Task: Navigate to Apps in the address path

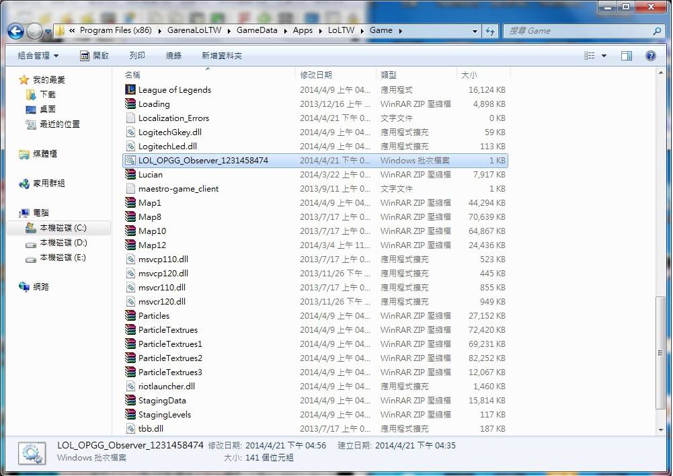Action: click(x=303, y=30)
